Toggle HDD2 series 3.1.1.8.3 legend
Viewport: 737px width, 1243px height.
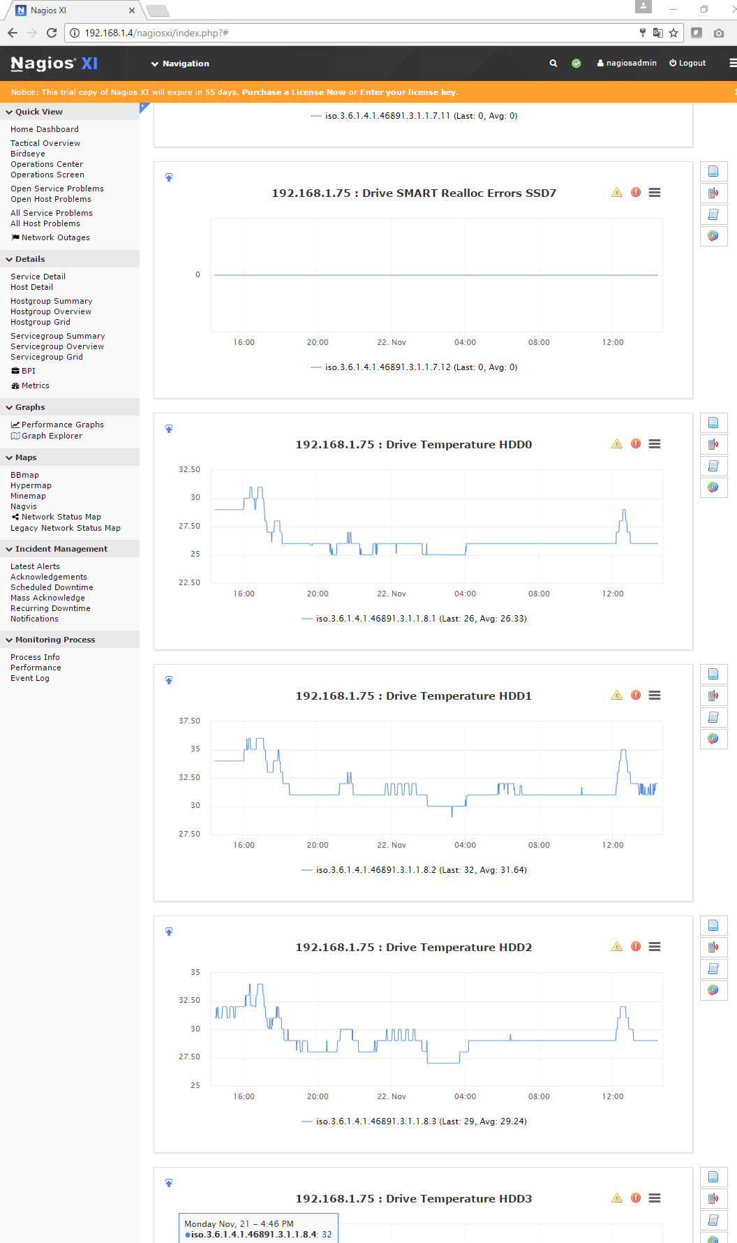tap(414, 1121)
